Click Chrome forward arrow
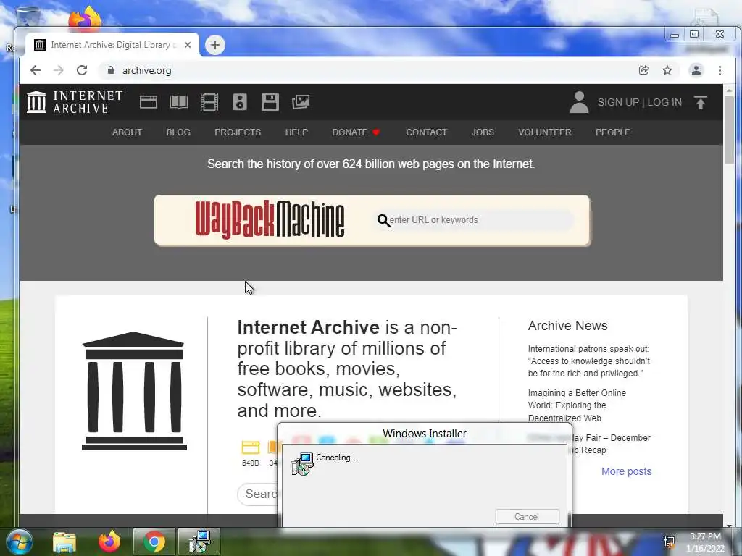 click(x=58, y=70)
